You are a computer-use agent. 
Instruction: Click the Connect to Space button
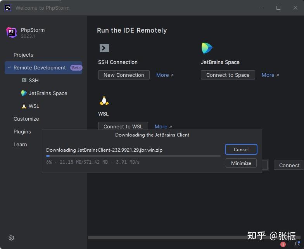[x=228, y=75]
